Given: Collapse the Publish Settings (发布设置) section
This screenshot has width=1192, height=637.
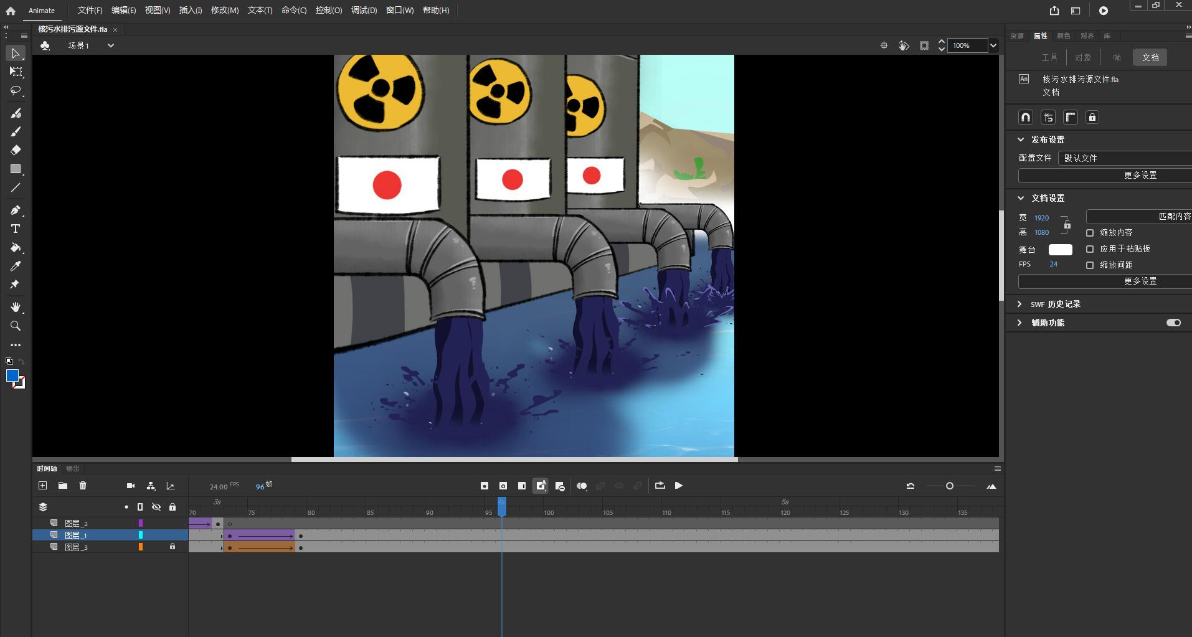Looking at the screenshot, I should point(1021,139).
